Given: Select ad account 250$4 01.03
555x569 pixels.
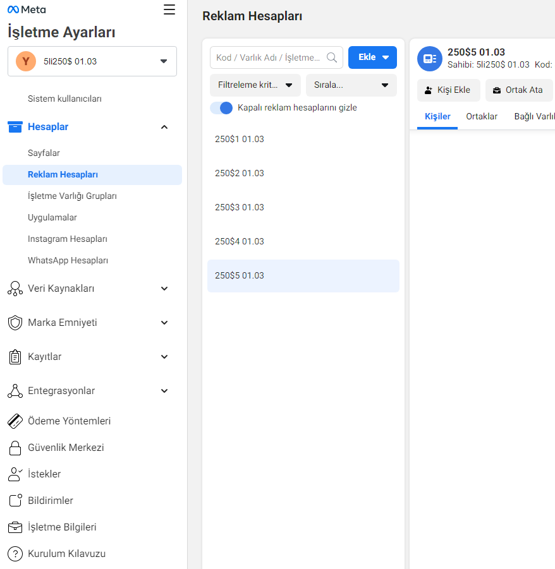Looking at the screenshot, I should pos(303,242).
